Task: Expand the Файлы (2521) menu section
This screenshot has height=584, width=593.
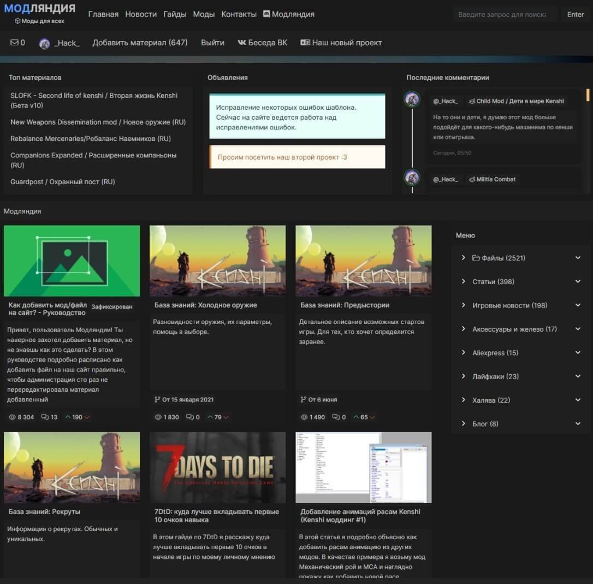Action: point(578,258)
